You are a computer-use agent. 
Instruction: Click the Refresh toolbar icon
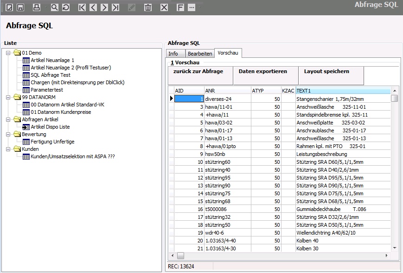(66, 7)
